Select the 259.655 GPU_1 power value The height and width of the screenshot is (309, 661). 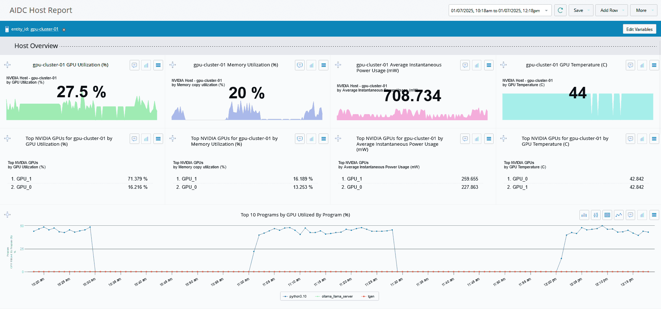[470, 179]
